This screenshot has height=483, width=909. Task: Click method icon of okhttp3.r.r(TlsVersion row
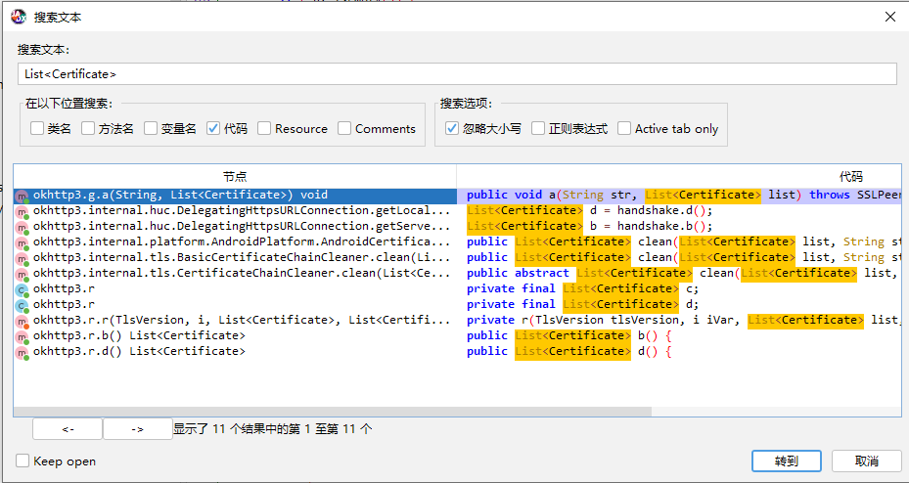click(23, 321)
